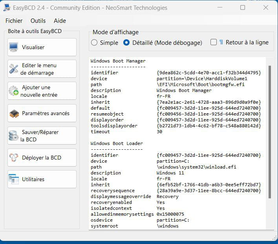Image resolution: width=278 pixels, height=244 pixels.
Task: Click the Boot Manager fr-FR locale value
Action: [x=163, y=96]
